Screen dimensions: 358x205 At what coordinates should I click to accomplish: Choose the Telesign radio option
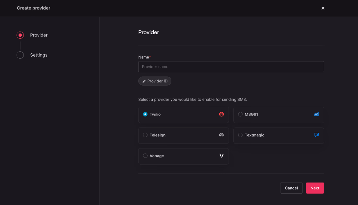pyautogui.click(x=145, y=135)
